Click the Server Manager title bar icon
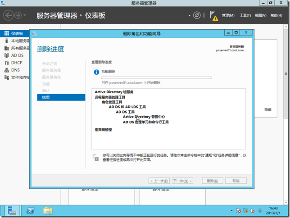The width and height of the screenshot is (290, 218). 3,3
